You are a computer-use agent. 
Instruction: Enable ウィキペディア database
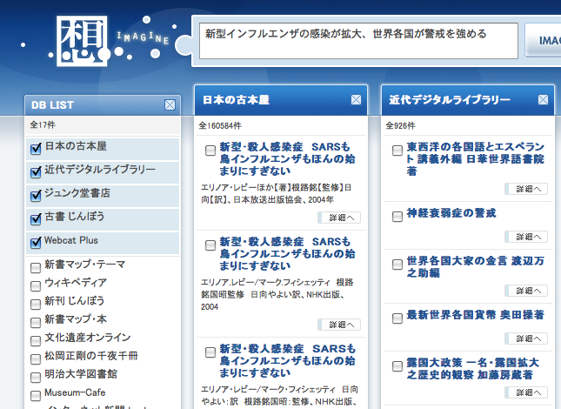click(x=36, y=286)
